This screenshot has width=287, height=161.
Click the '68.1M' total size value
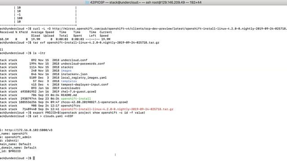[x=4, y=39]
